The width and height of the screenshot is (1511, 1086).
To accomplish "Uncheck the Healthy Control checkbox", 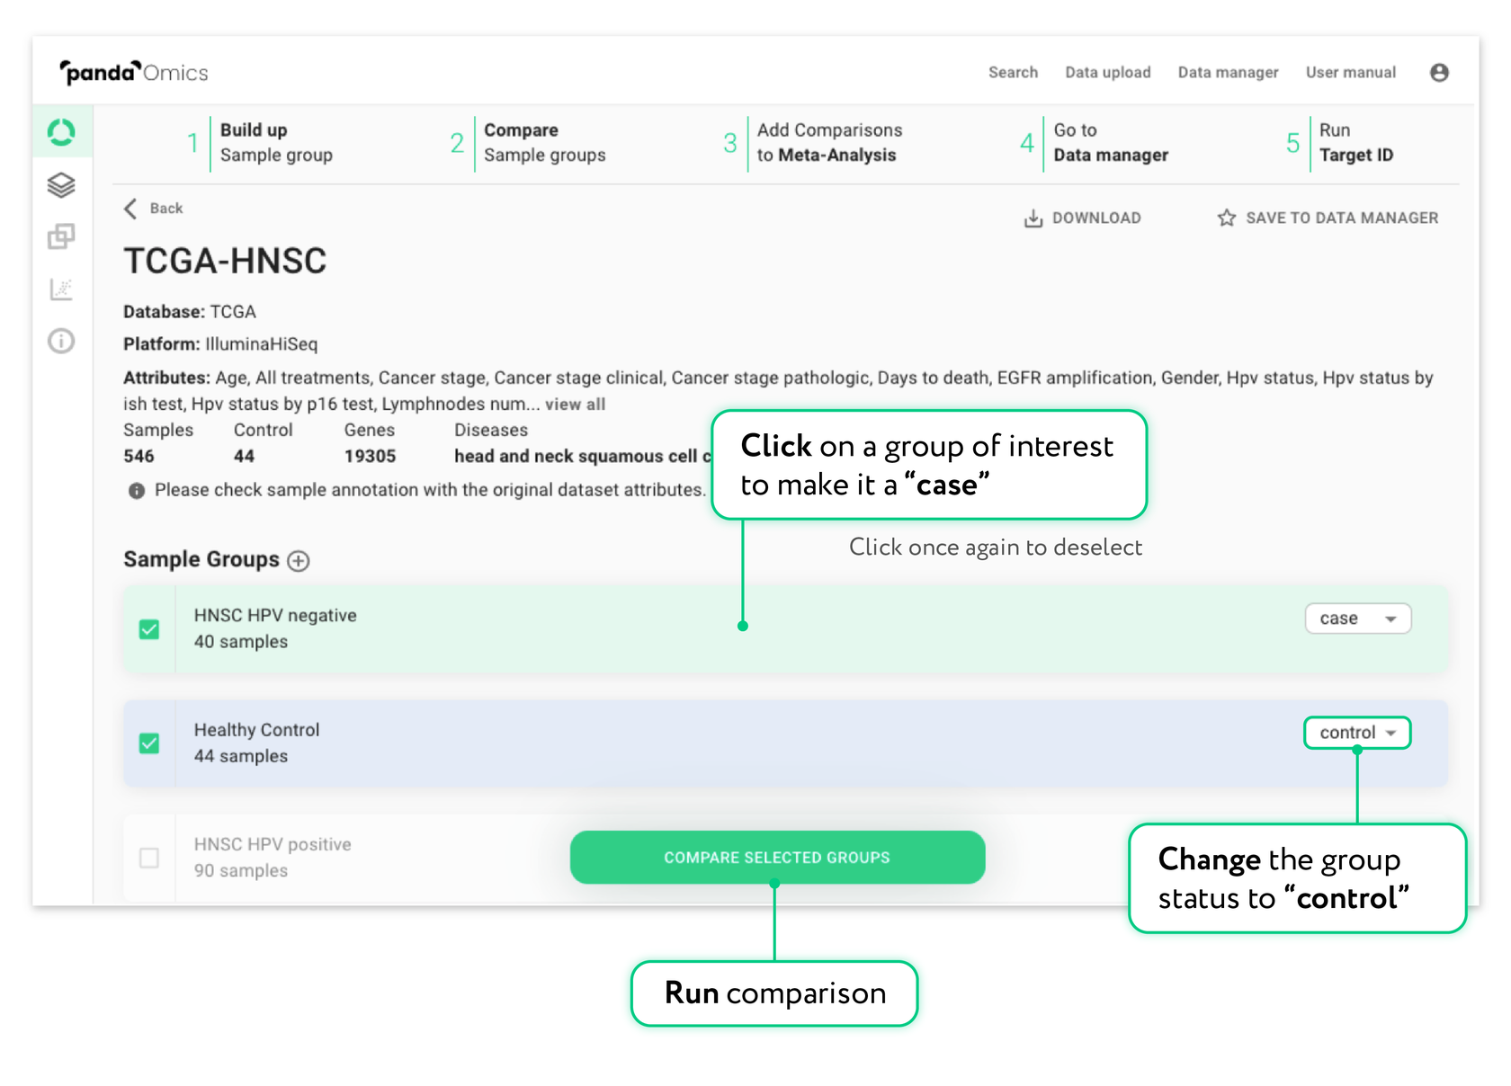I will coord(149,743).
